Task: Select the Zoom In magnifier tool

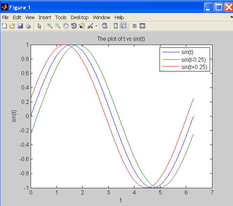Action: click(50, 26)
